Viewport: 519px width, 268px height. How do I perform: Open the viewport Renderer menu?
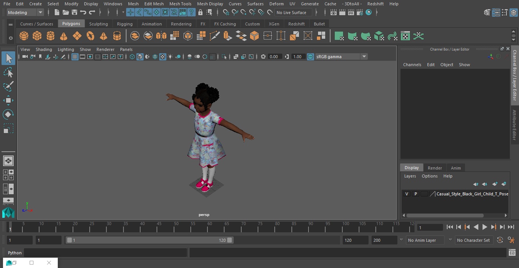coord(105,49)
